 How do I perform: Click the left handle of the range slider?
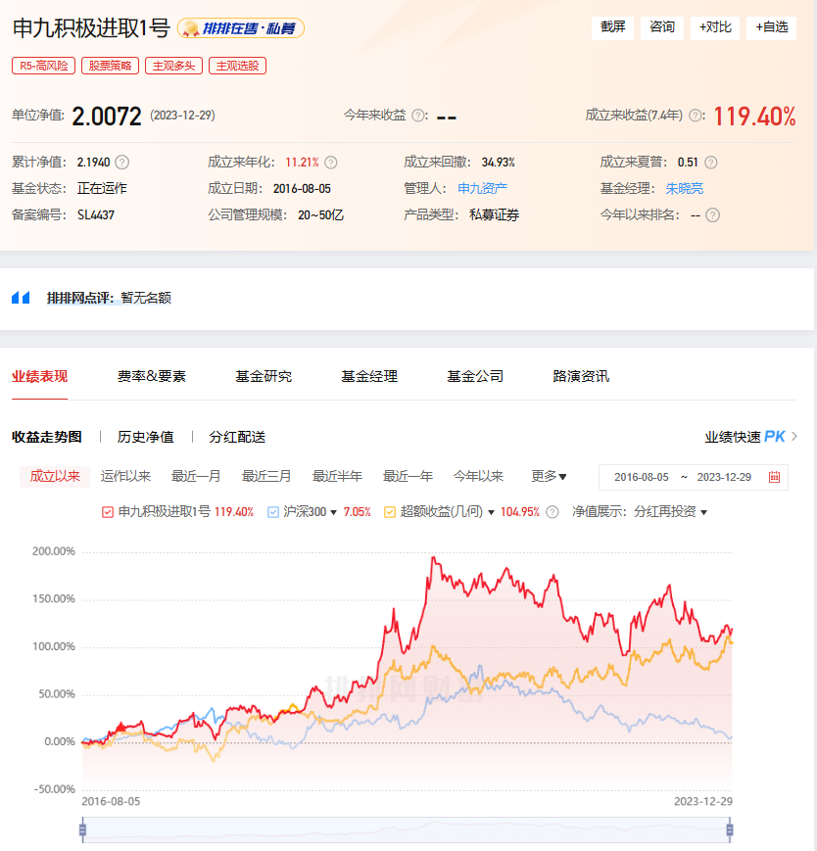coord(82,829)
